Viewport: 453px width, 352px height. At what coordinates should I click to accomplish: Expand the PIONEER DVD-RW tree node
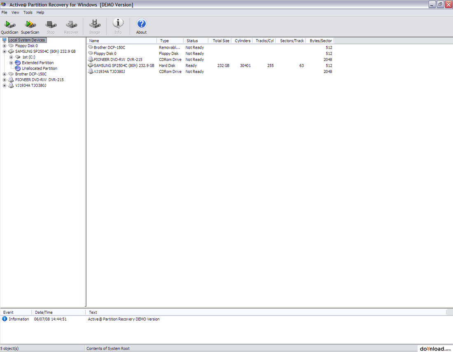click(x=5, y=80)
